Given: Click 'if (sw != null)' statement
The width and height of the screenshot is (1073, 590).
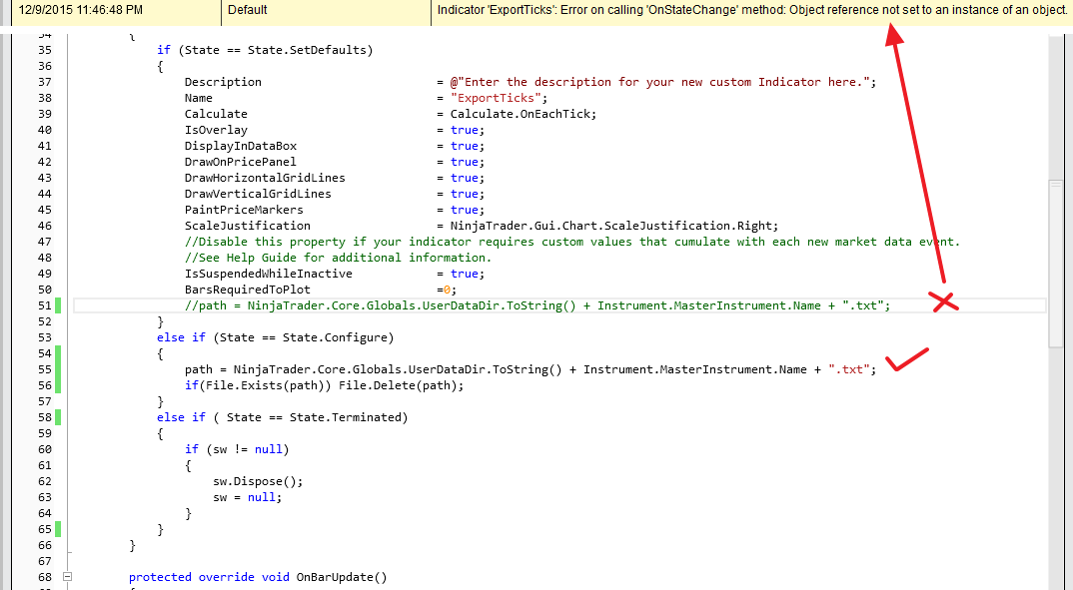Looking at the screenshot, I should point(237,450).
